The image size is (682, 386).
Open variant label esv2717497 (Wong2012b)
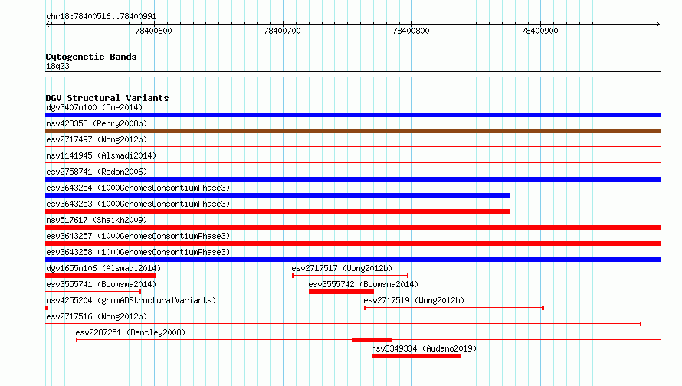(x=97, y=139)
